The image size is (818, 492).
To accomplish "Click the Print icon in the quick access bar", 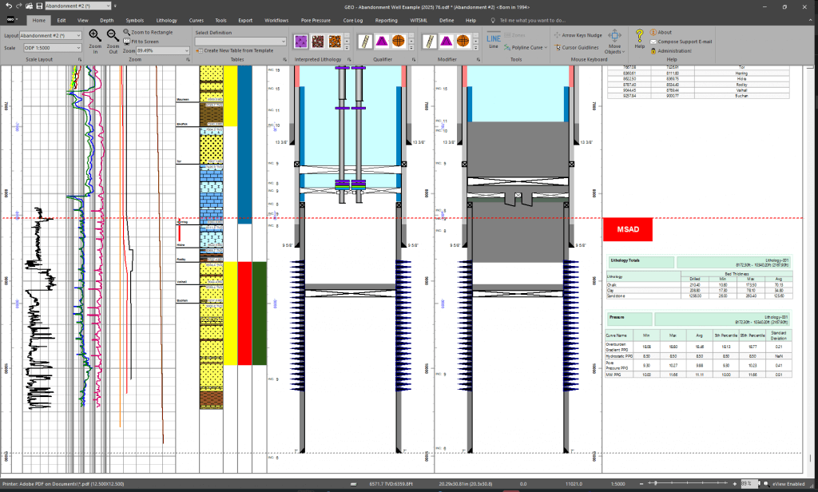I will click(30, 6).
